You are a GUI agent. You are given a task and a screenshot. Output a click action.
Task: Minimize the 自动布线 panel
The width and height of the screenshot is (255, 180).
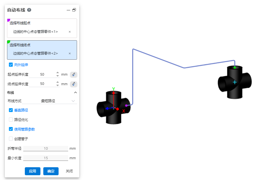[68, 10]
